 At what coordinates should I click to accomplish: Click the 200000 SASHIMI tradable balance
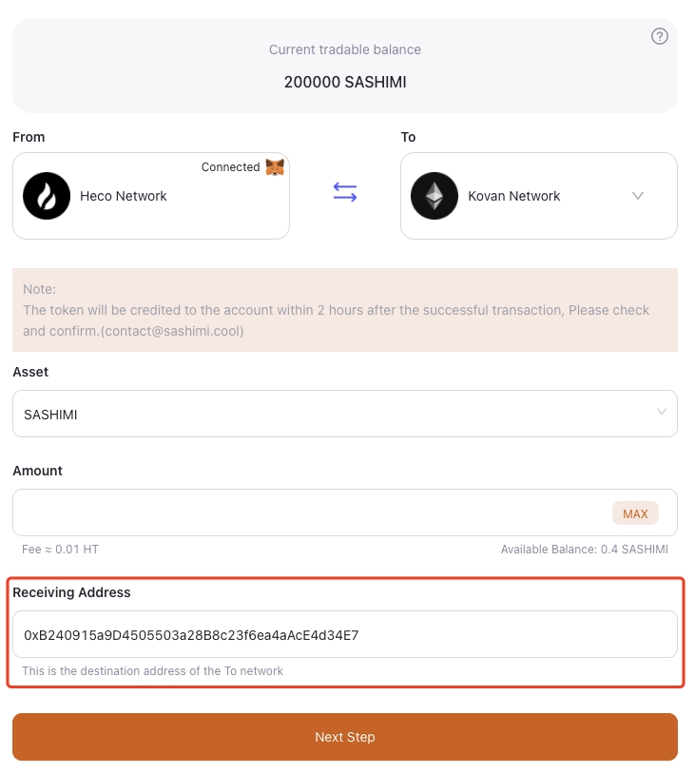coord(345,82)
